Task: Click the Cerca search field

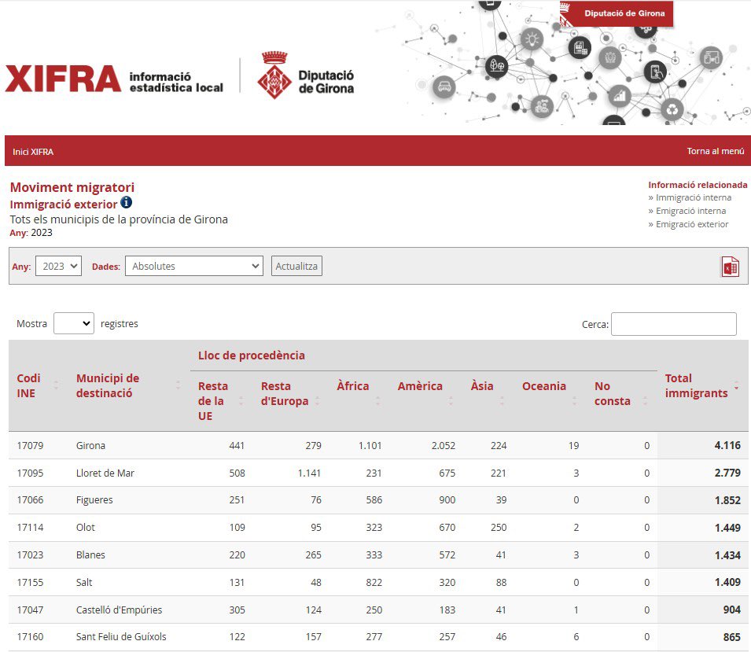Action: click(x=673, y=324)
